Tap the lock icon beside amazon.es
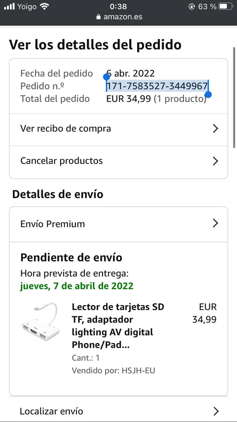The image size is (237, 422). 98,17
